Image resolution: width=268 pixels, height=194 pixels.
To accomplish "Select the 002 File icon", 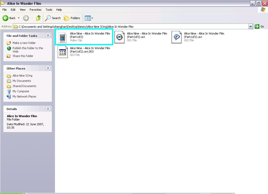I will point(177,37).
